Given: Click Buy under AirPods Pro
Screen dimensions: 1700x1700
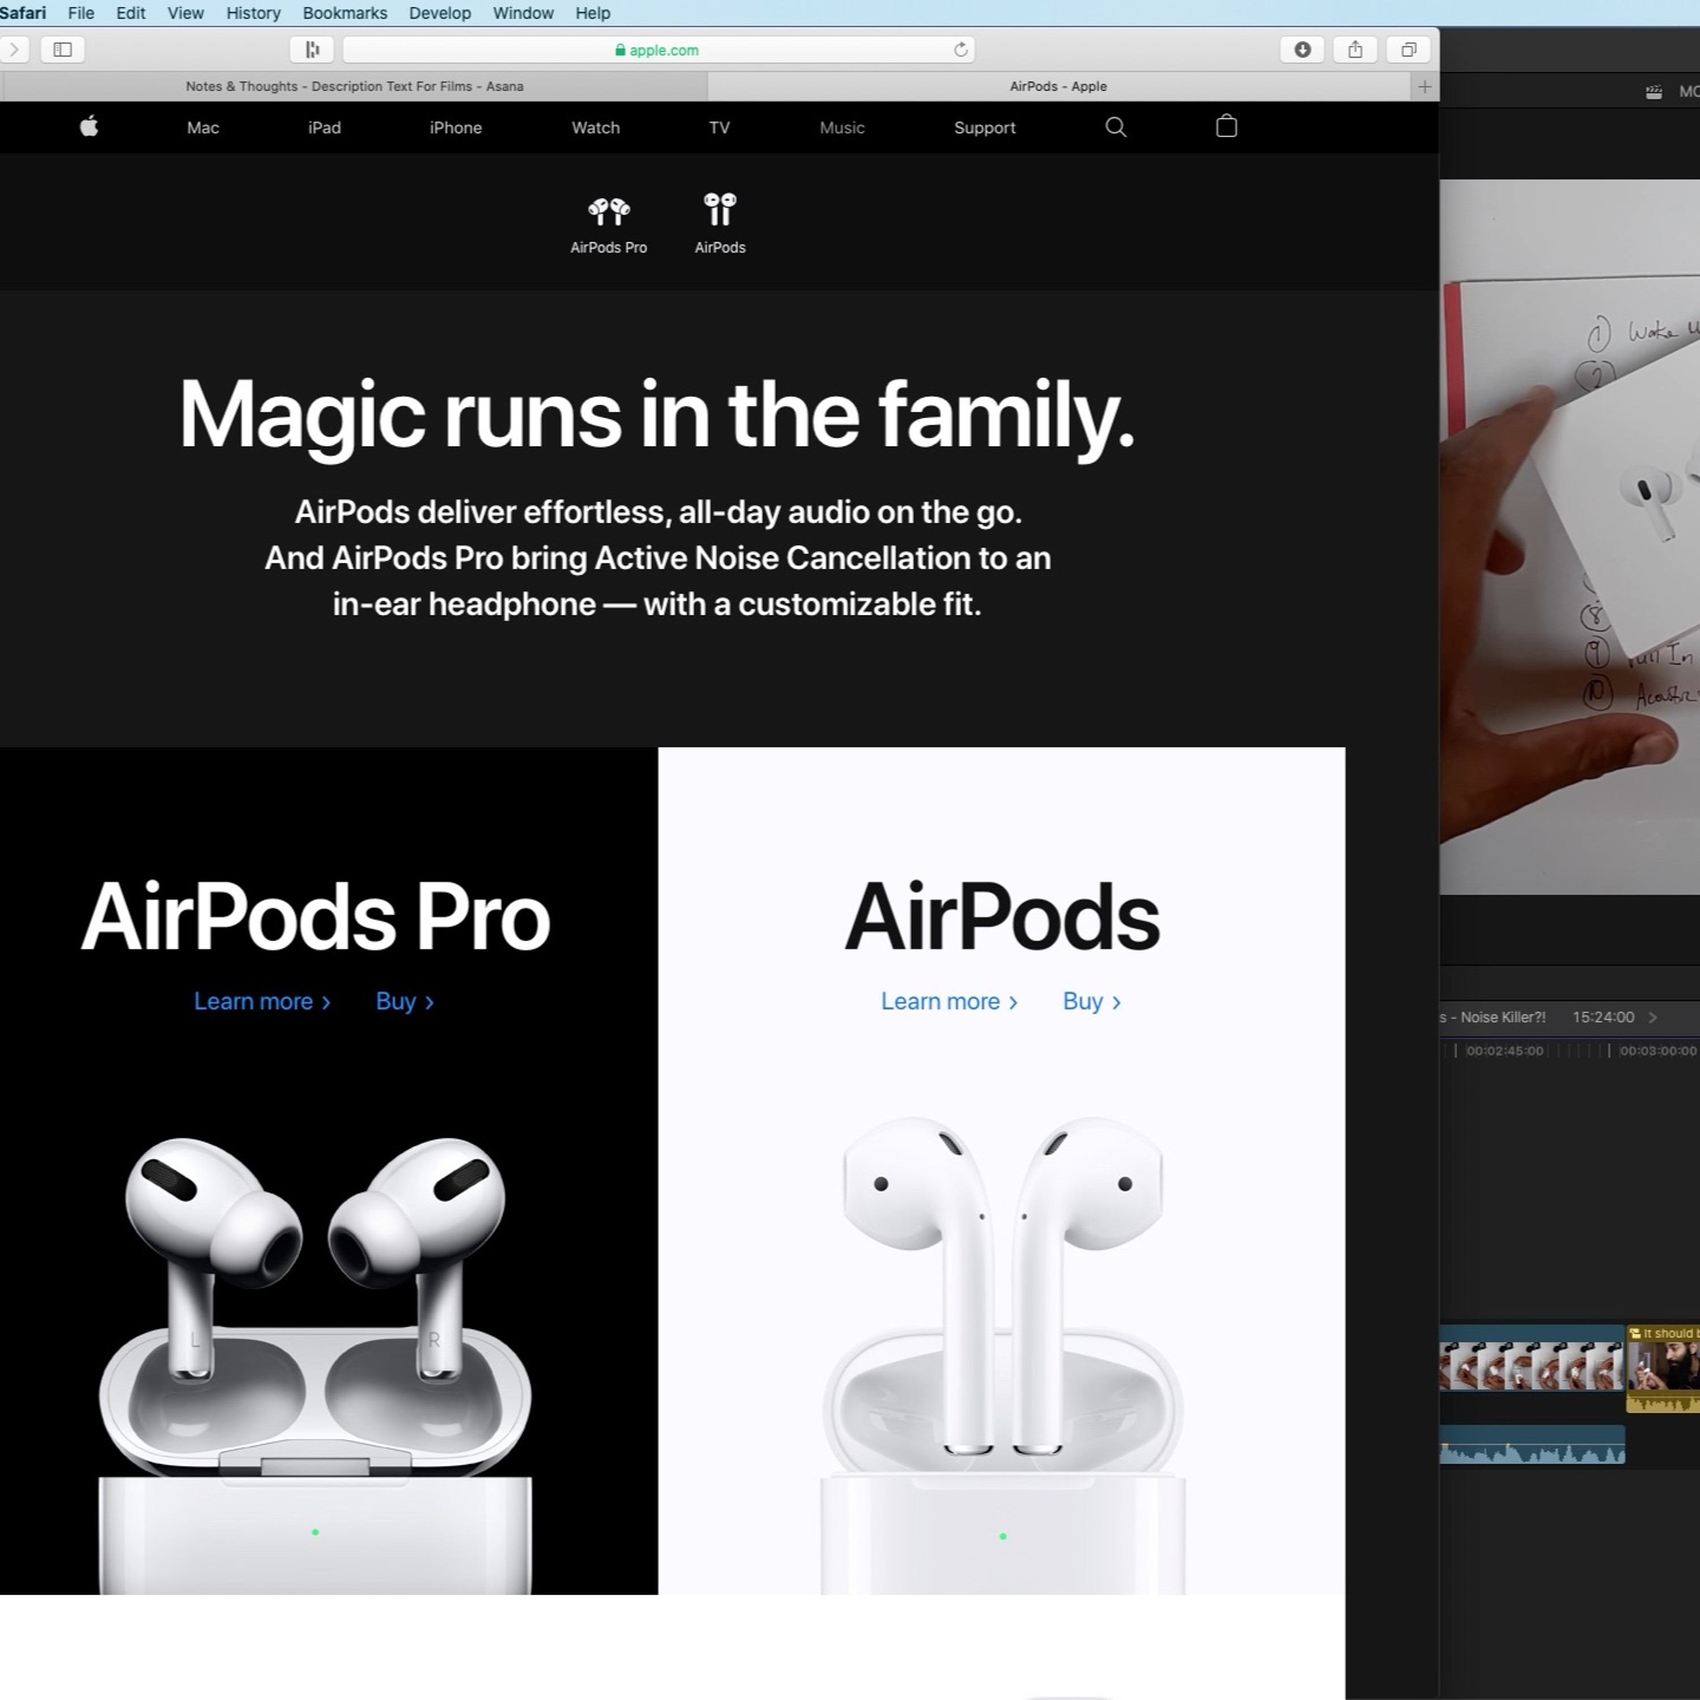Looking at the screenshot, I should 405,1001.
